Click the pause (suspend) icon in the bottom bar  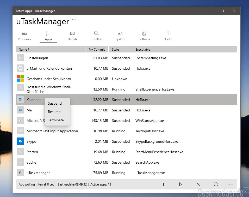pos(163,184)
